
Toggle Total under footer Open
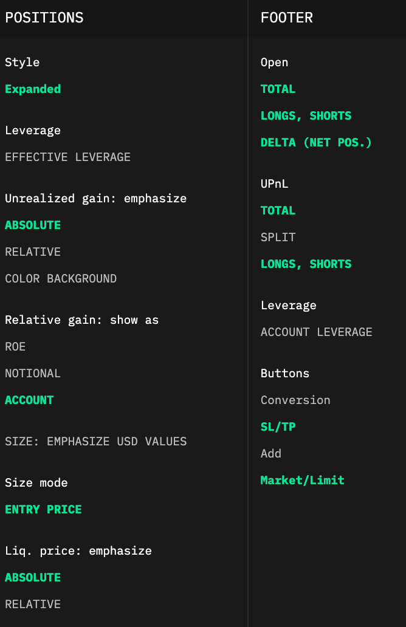[278, 89]
